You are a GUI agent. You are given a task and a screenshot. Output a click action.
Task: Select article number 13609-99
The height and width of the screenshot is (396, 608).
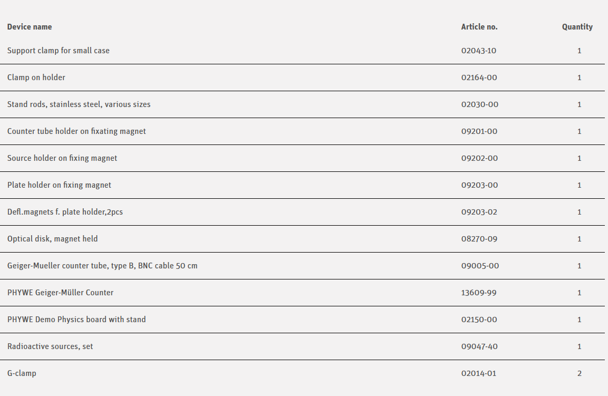tap(478, 293)
